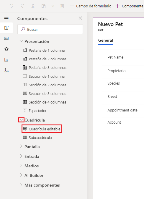Open the tree view layers icon
Viewport: 144px width, 199px height.
click(6, 49)
